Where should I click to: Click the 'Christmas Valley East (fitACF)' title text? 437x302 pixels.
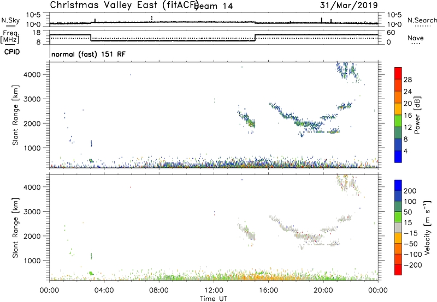[124, 5]
